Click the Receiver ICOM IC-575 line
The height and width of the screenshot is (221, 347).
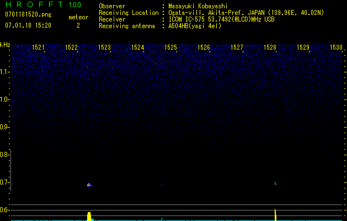pos(221,19)
